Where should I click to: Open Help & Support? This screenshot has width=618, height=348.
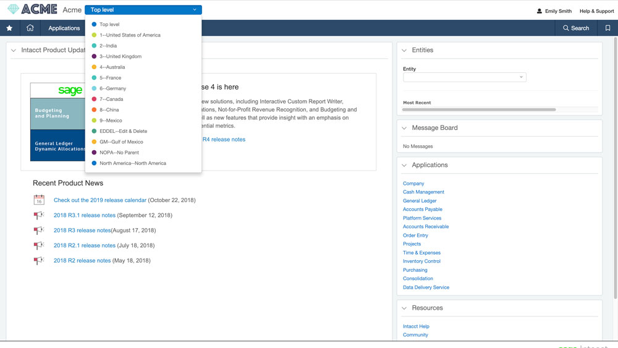596,11
